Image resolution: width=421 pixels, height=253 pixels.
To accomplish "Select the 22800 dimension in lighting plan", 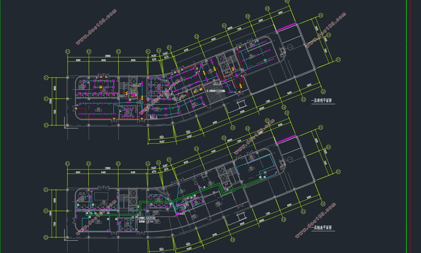I will 107,56.
